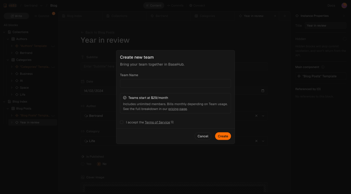351x194 pixels.
Task: Open the bertrand team dropdown in breadcrumb
Action: 34,5
